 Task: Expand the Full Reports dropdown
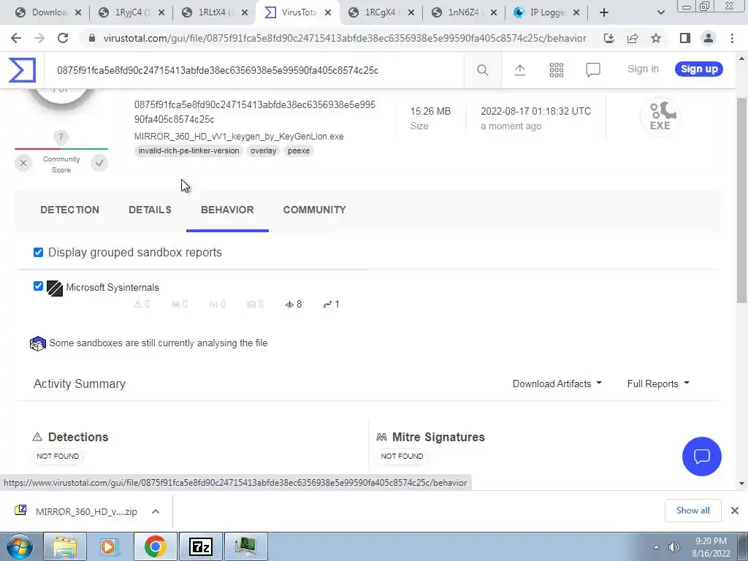pos(658,383)
